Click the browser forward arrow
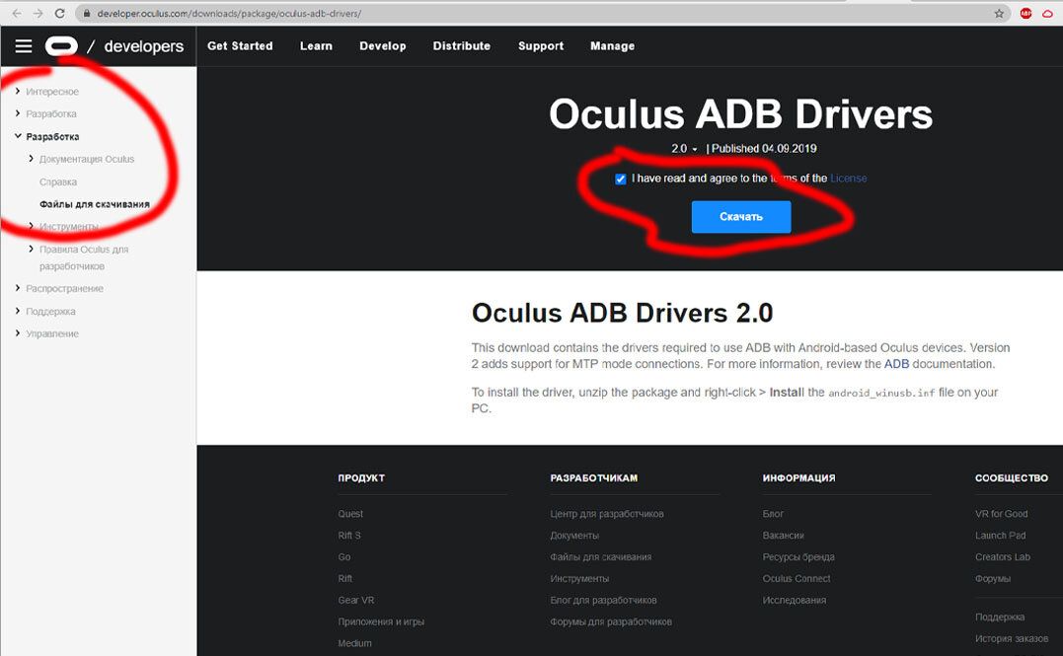Viewport: 1063px width, 656px height. pyautogui.click(x=38, y=13)
